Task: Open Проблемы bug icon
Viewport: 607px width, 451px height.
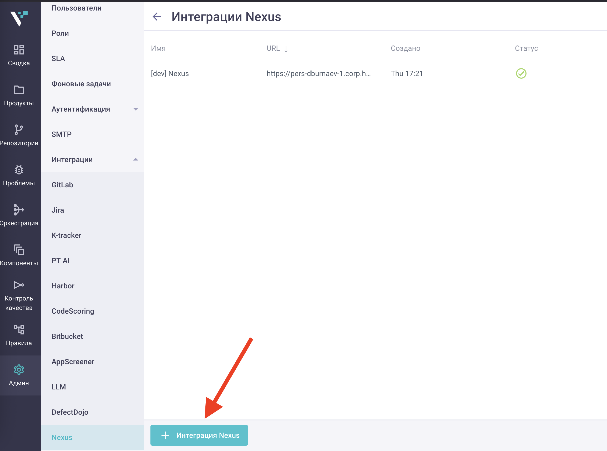Action: coord(19,170)
